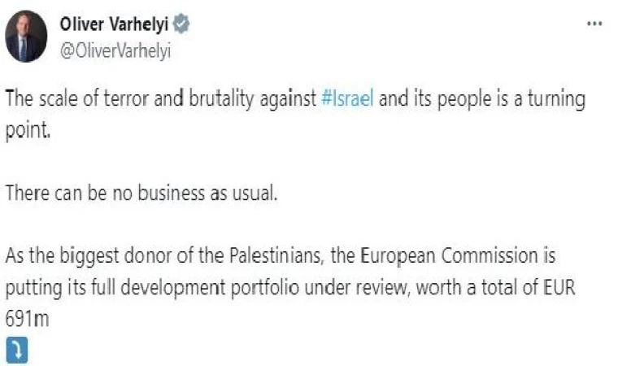Open the tweet's three-dot more options menu
The image size is (618, 366).
[594, 24]
